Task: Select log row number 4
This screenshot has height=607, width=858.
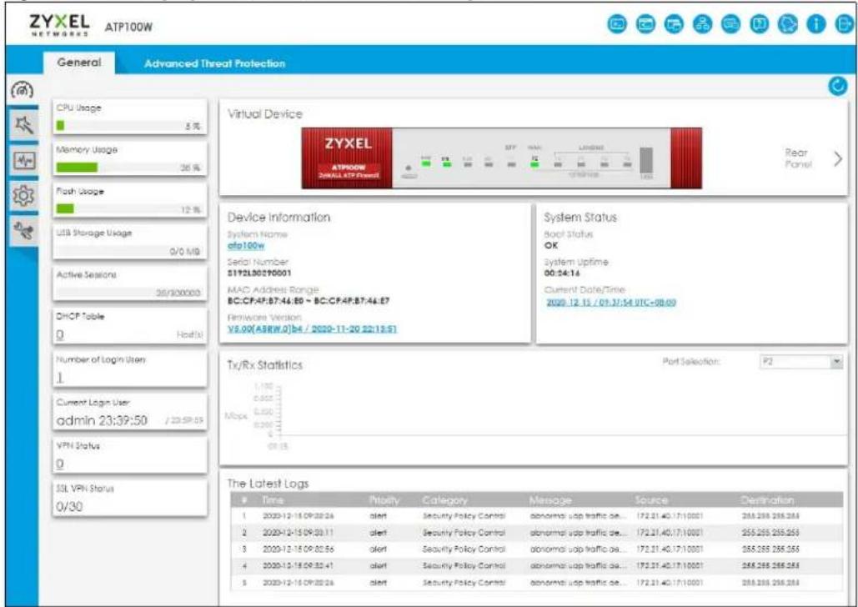Action: (536, 565)
